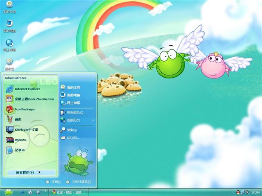Click 关闭计算机(U) shutdown button
This screenshot has height=196, width=262.
coord(79,182)
